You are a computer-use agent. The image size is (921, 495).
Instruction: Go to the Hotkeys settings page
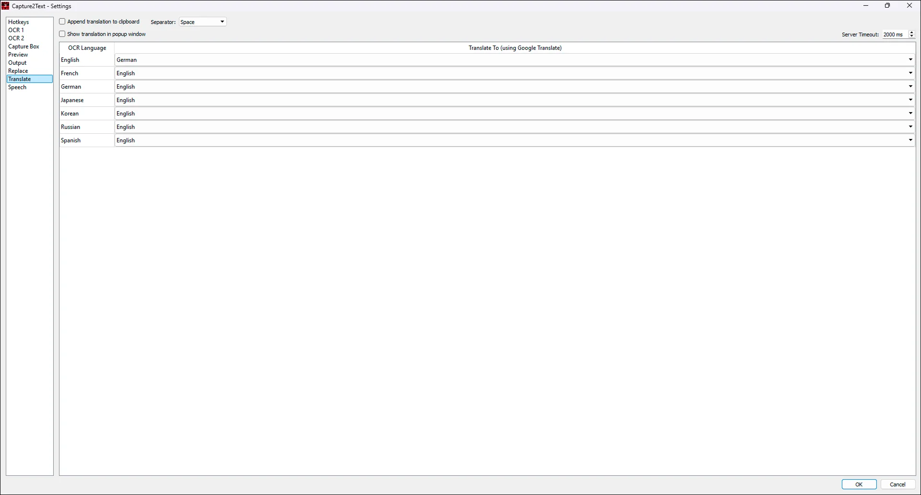(x=30, y=22)
